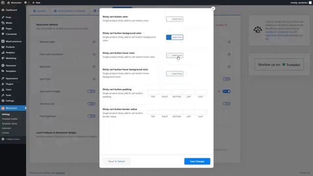Toggle the Side Mini Cart switch

[91, 104]
